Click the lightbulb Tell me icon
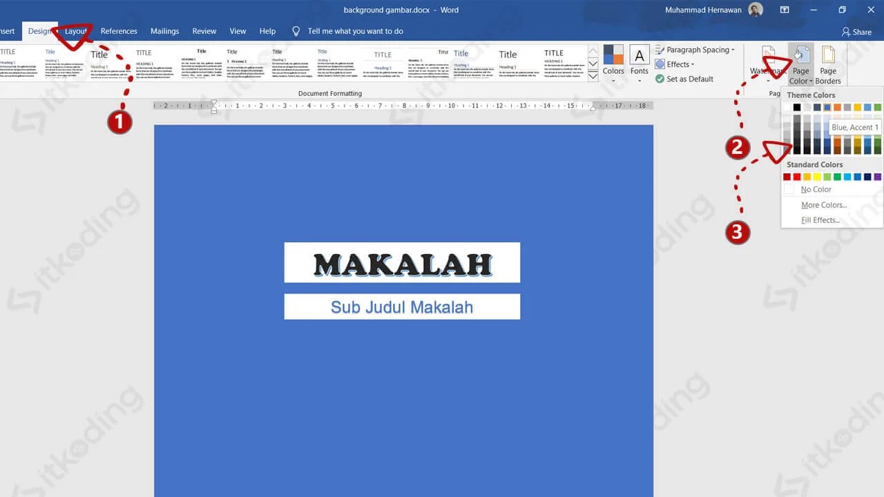884x497 pixels. 296,31
